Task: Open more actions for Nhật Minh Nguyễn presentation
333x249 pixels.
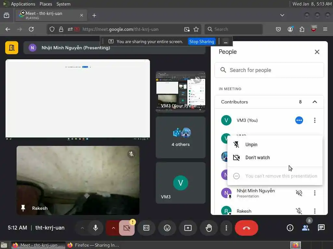Action: pos(315,193)
